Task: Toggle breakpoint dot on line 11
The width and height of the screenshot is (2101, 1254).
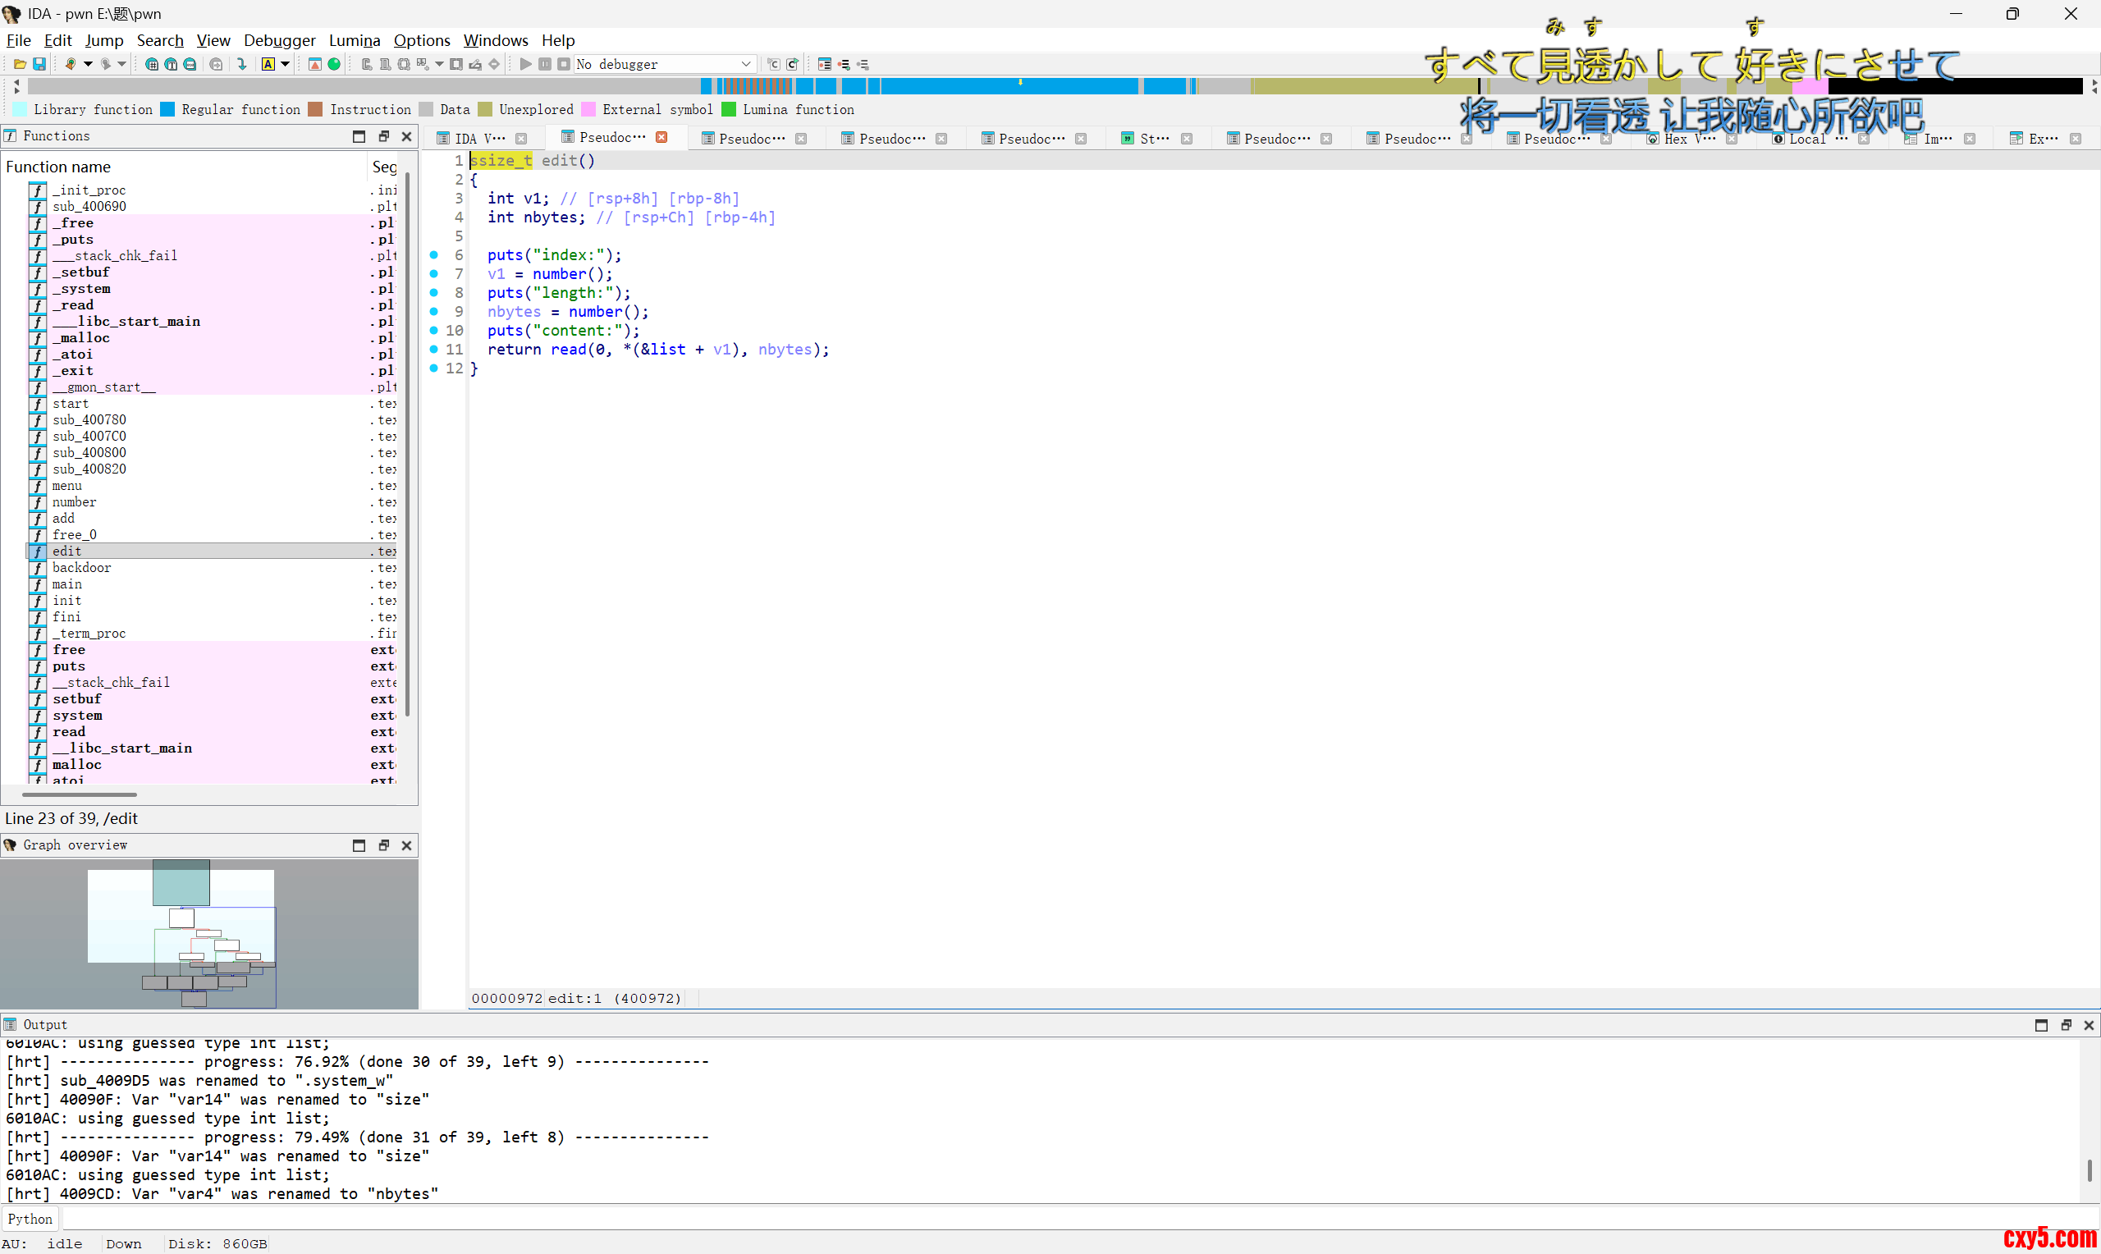Action: pyautogui.click(x=433, y=349)
